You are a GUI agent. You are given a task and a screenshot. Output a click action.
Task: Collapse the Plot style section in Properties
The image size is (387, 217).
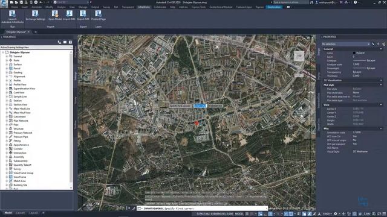381,85
